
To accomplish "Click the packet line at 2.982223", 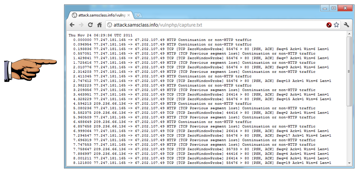I will point(162,86).
